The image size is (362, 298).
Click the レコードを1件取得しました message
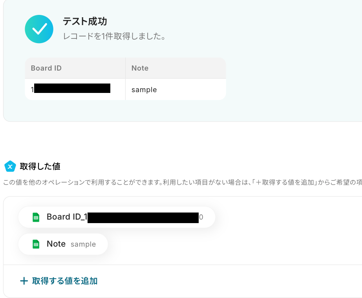(114, 36)
